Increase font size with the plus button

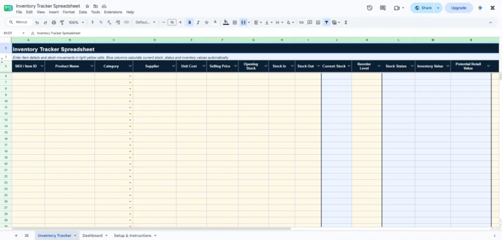pos(180,23)
